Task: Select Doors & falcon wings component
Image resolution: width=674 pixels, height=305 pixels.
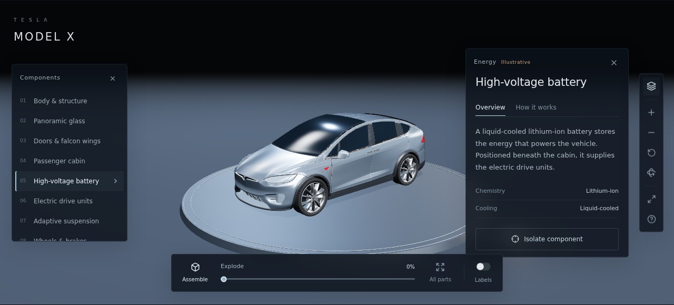Action: click(70, 141)
